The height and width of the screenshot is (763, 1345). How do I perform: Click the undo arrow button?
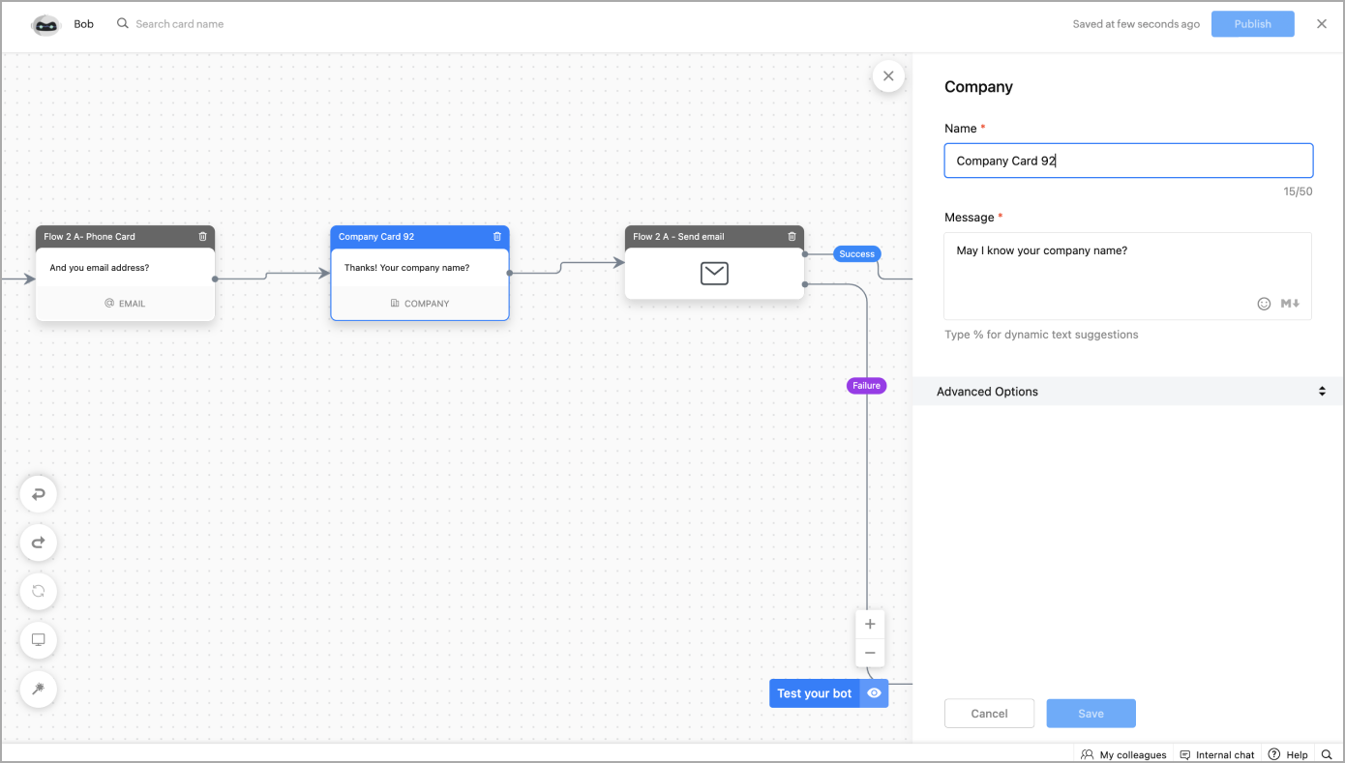click(x=39, y=494)
